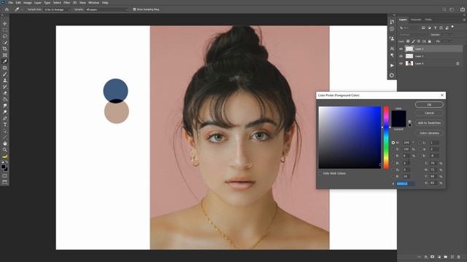The height and width of the screenshot is (262, 467).
Task: Open the Actions panel play icon
Action: 392,65
